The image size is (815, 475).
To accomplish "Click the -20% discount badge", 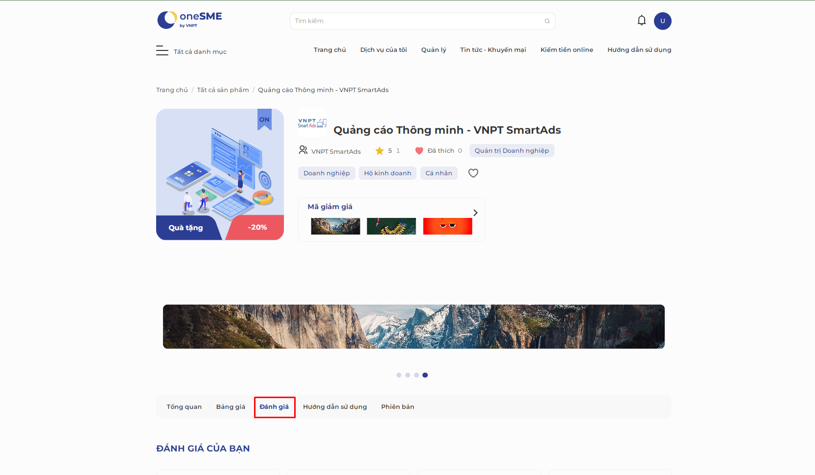I will pos(257,227).
